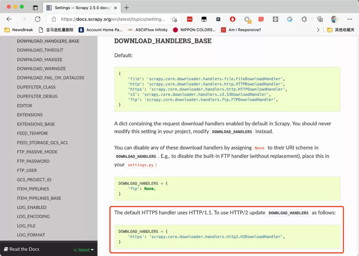Go to FEED_STORAGE_GCS_ACL in sidebar
Image resolution: width=359 pixels, height=256 pixels.
click(x=43, y=143)
